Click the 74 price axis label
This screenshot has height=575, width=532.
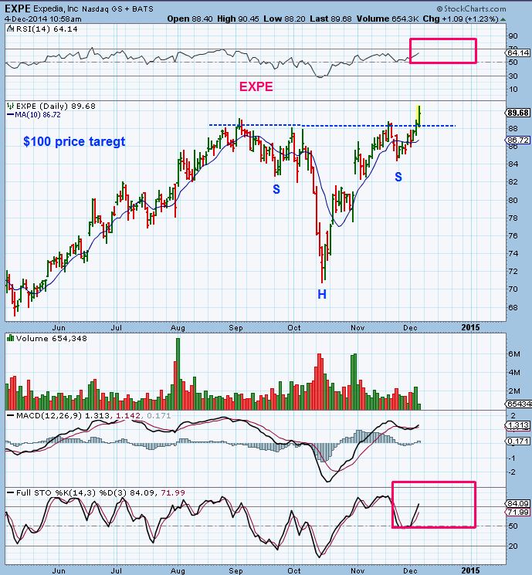513,253
